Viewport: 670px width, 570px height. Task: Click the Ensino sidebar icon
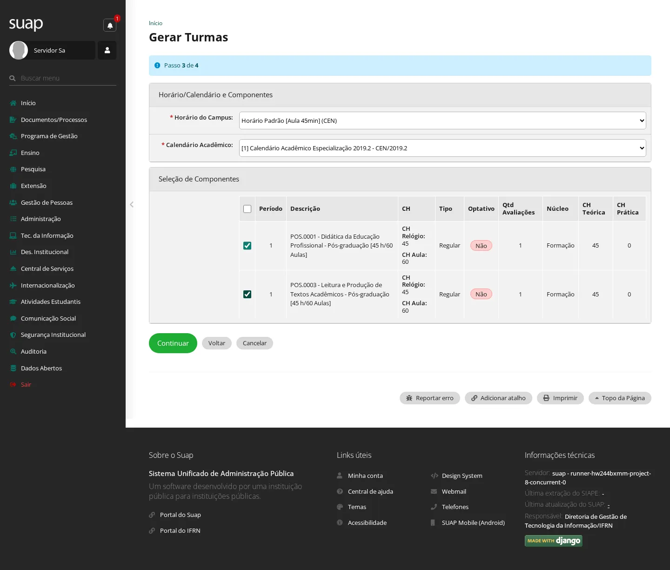(13, 153)
